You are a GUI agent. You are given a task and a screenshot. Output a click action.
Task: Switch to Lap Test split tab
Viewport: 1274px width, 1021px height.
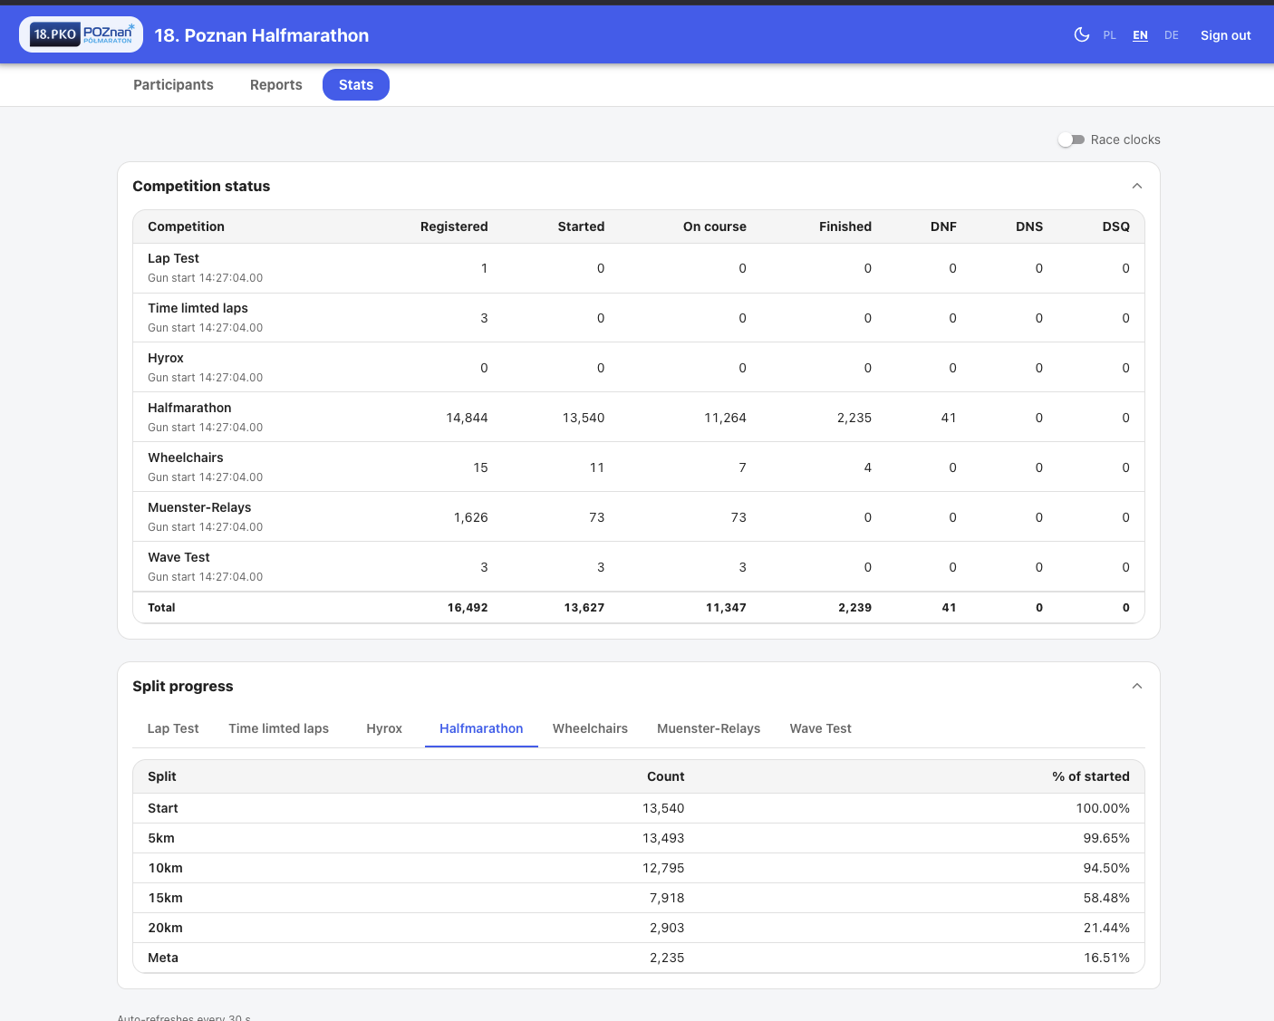173,728
